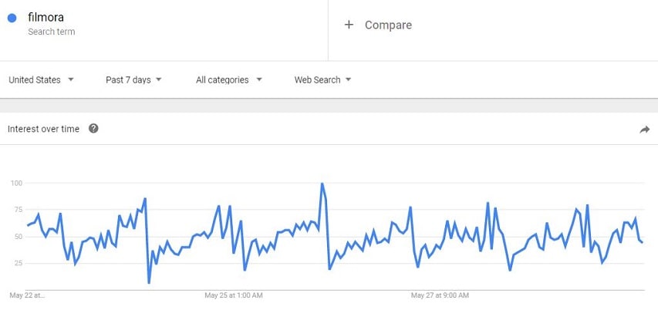Viewport: 658px width, 310px height.
Task: Click the 75 value on y-axis
Action: coord(18,210)
